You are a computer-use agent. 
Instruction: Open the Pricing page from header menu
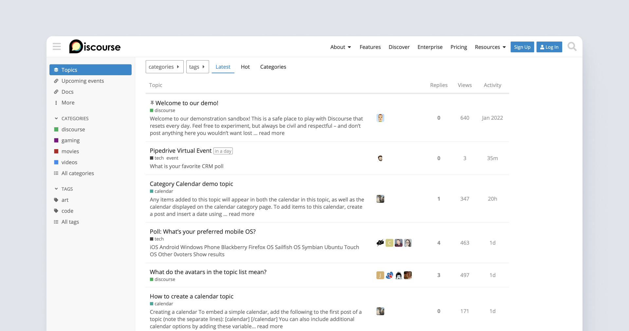[458, 47]
